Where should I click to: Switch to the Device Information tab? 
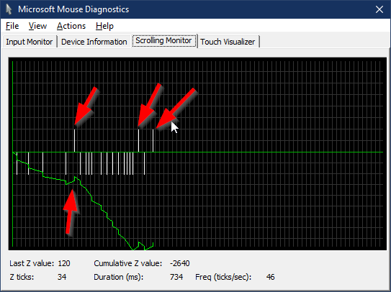(x=94, y=42)
